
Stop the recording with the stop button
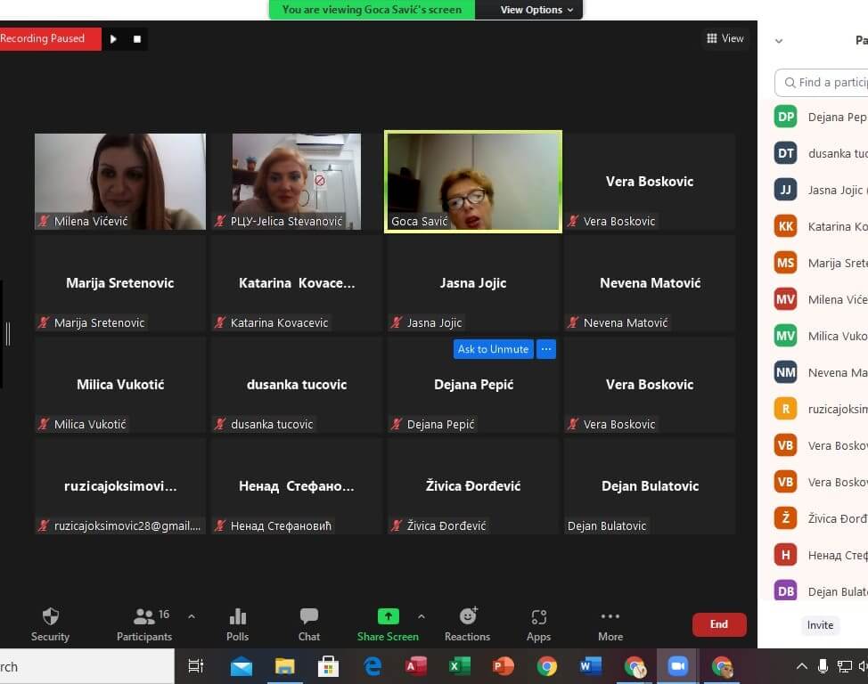(137, 39)
